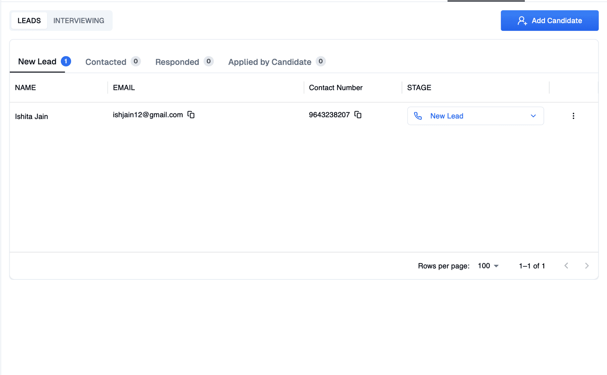Viewport: 607px width, 375px height.
Task: Open the three-dot menu for Ishita Jain
Action: click(573, 116)
